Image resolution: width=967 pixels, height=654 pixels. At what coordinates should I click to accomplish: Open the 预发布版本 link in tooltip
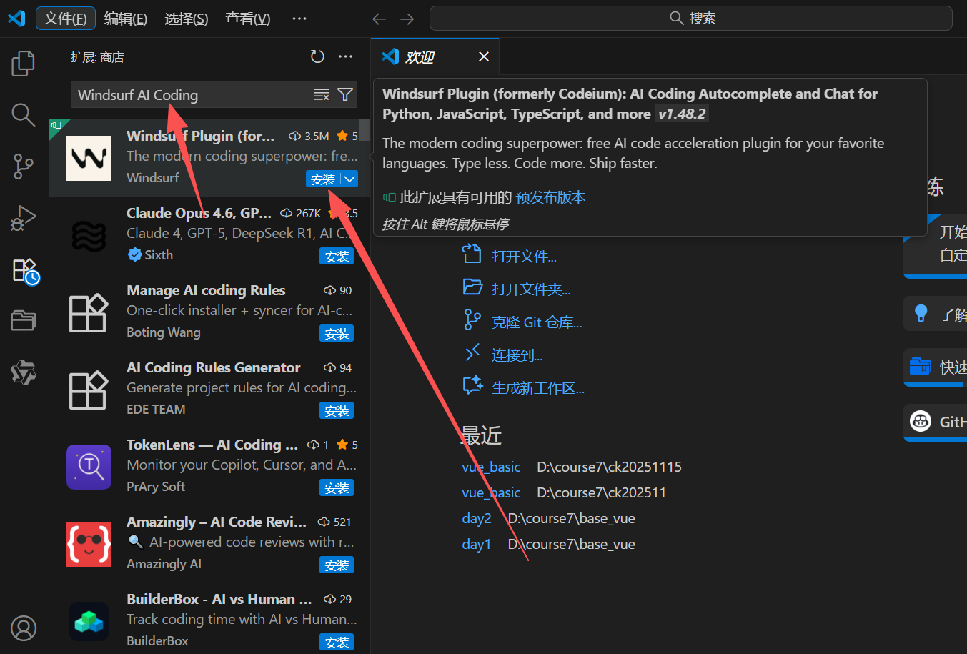coord(550,197)
